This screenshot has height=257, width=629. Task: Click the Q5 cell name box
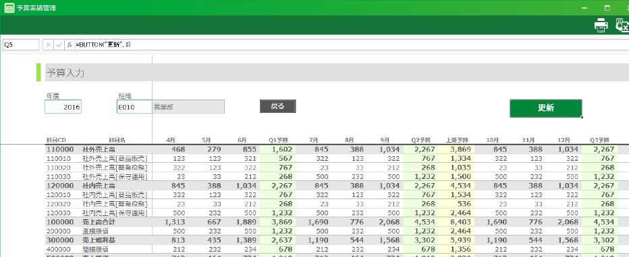pyautogui.click(x=21, y=45)
